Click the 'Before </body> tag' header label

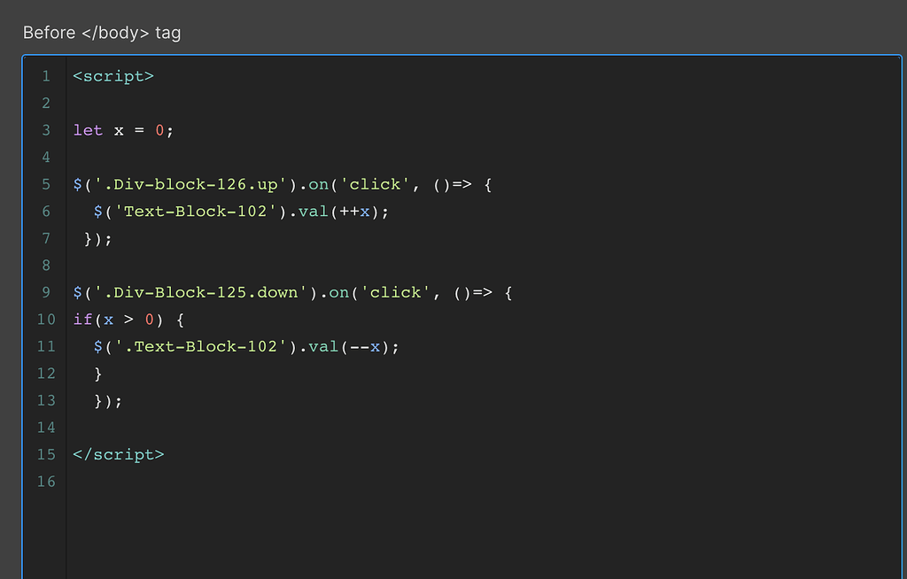101,33
